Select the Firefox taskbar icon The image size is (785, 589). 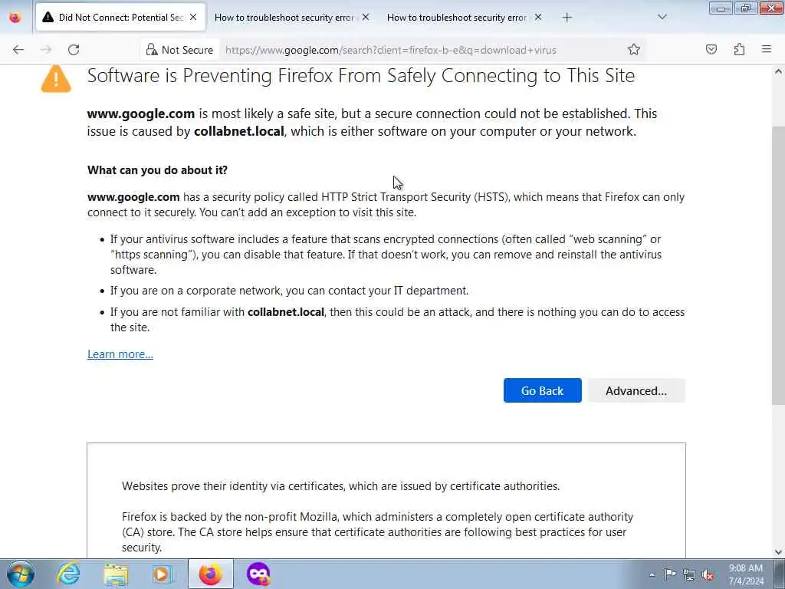pos(211,574)
